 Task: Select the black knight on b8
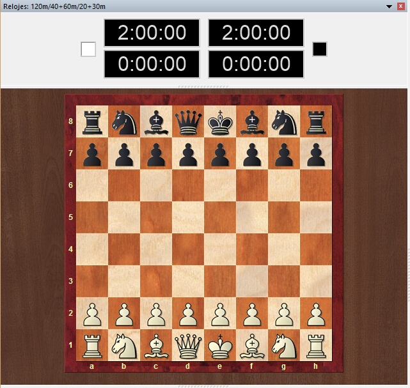coord(124,121)
